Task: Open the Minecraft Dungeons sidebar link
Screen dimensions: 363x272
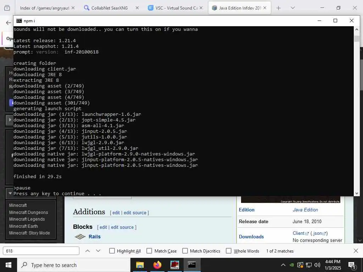Action: coord(28,212)
